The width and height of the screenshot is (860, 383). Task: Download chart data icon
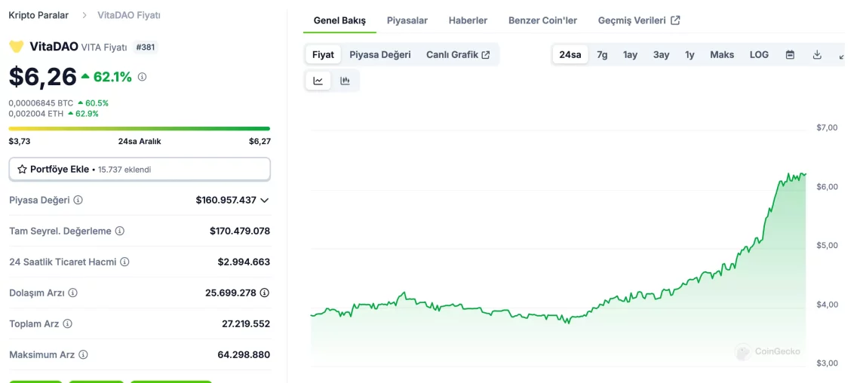point(817,54)
